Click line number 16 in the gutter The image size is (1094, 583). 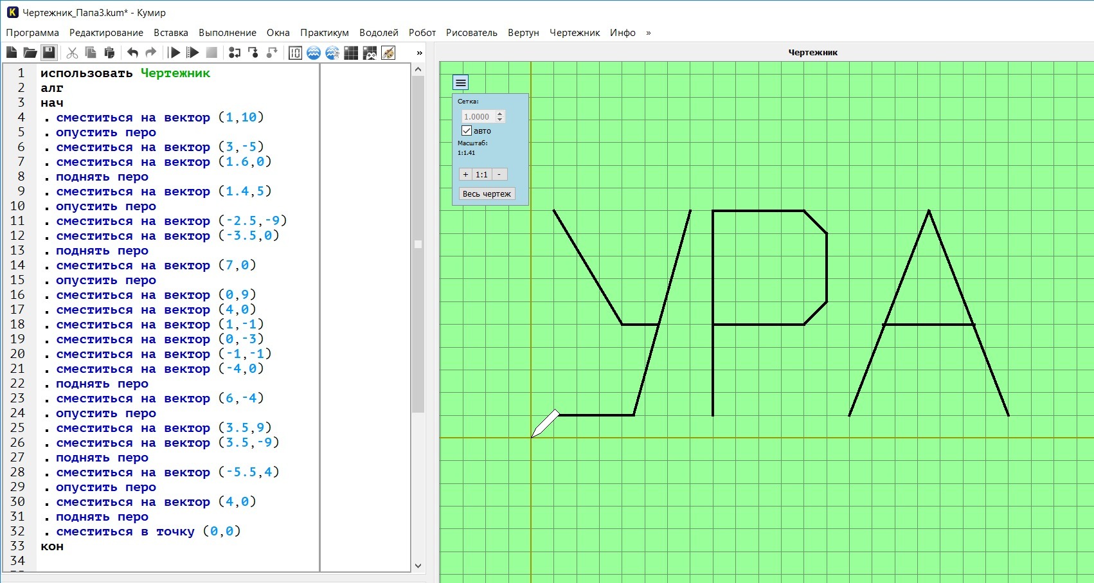tap(17, 295)
